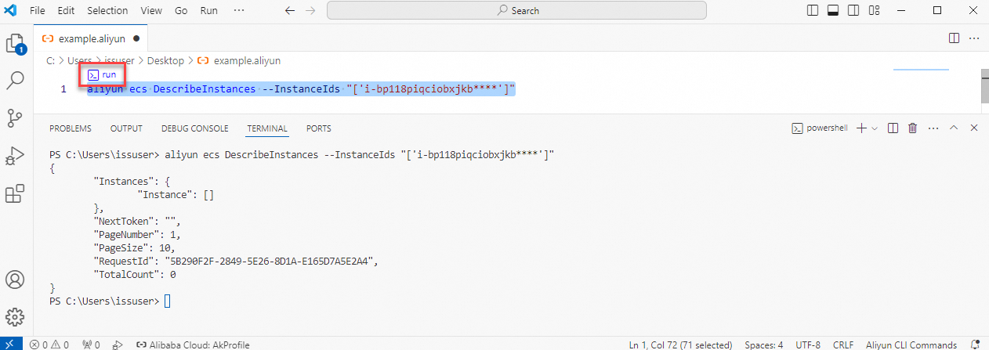Open the Run and Debug view
The image size is (989, 350).
[x=15, y=156]
